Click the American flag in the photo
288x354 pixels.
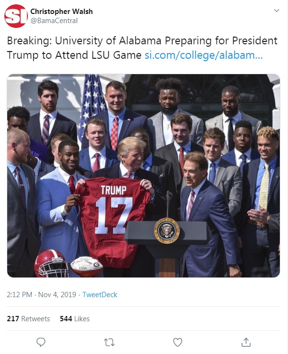point(92,105)
